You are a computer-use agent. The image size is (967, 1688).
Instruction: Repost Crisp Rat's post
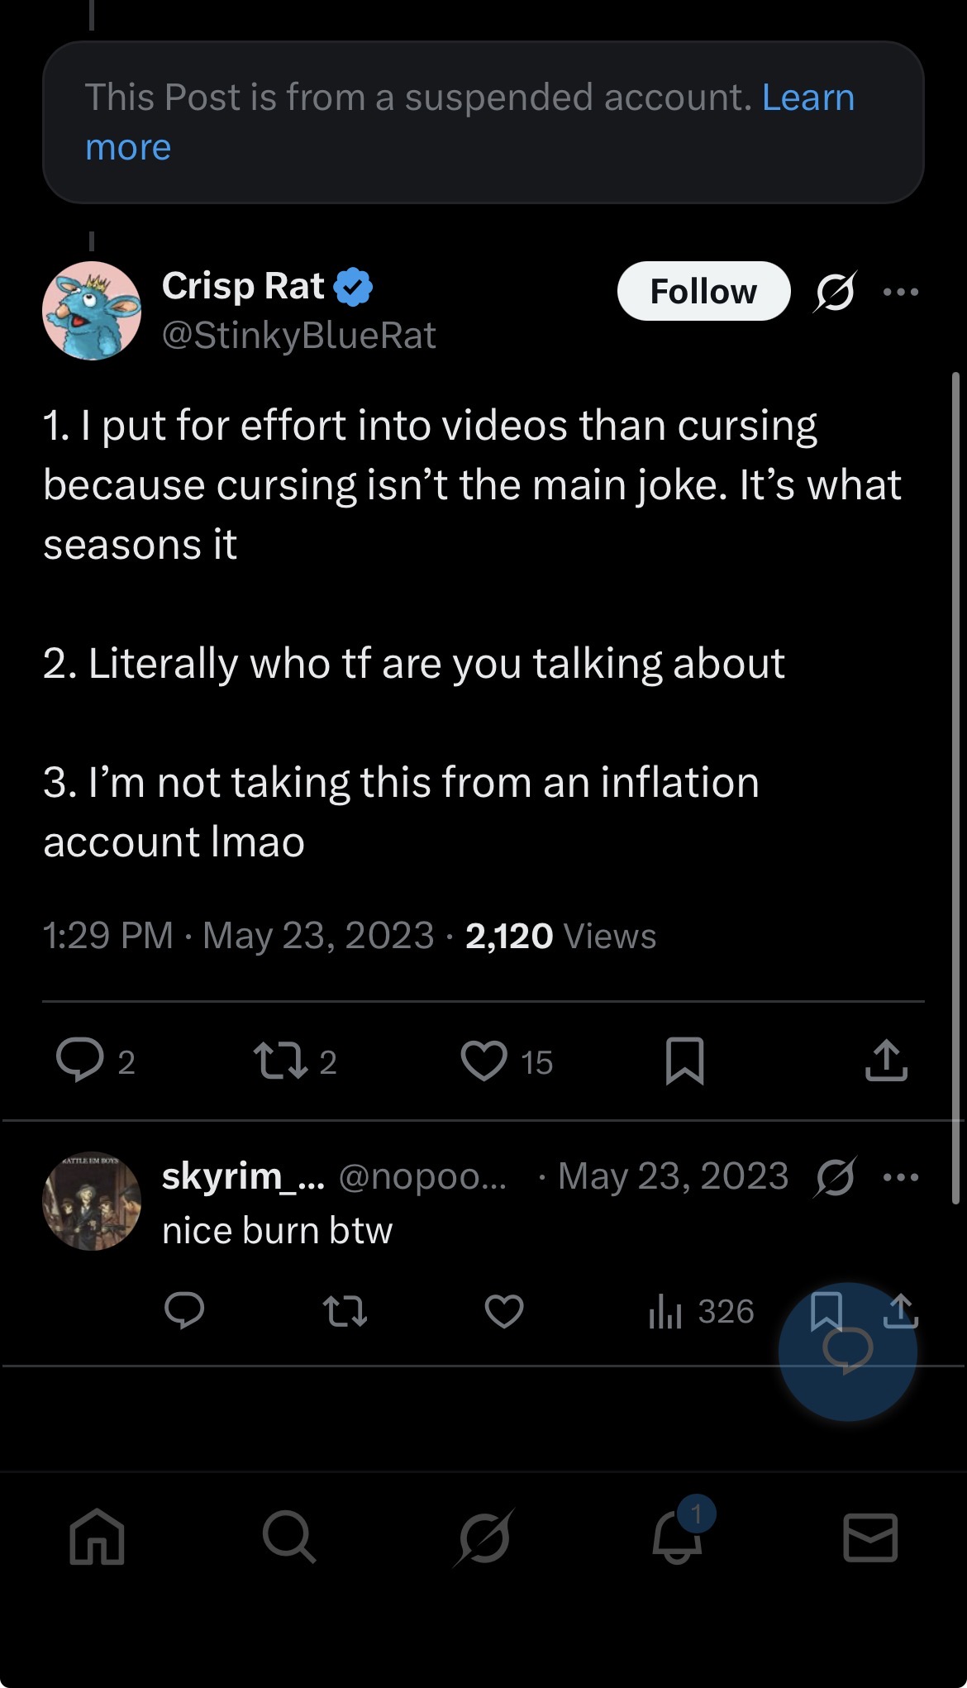281,1061
